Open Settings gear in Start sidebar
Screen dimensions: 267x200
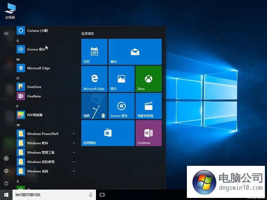tap(6, 171)
